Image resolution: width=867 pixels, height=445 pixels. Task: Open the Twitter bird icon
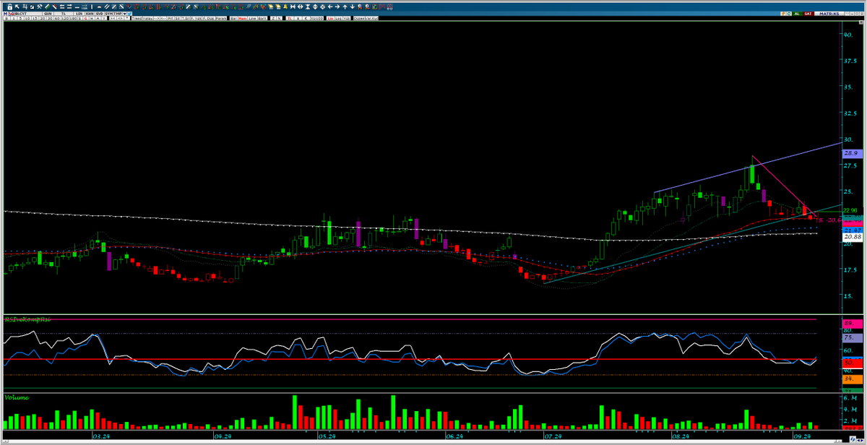point(129,14)
